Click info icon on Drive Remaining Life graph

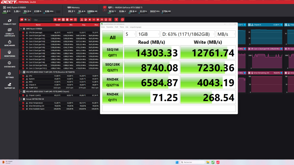click(x=281, y=73)
